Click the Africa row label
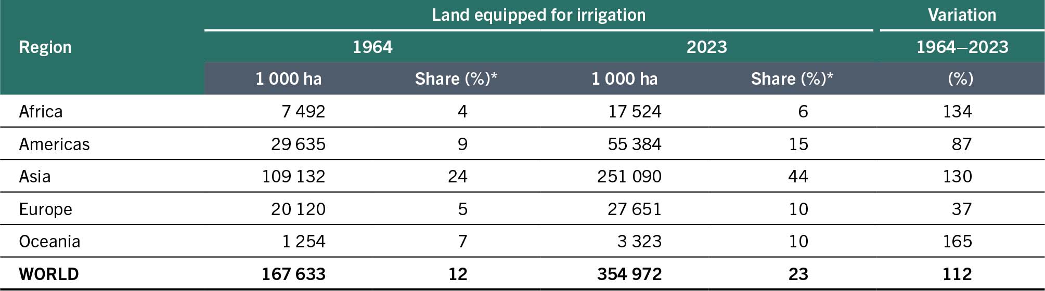Image resolution: width=1045 pixels, height=291 pixels. coord(41,112)
